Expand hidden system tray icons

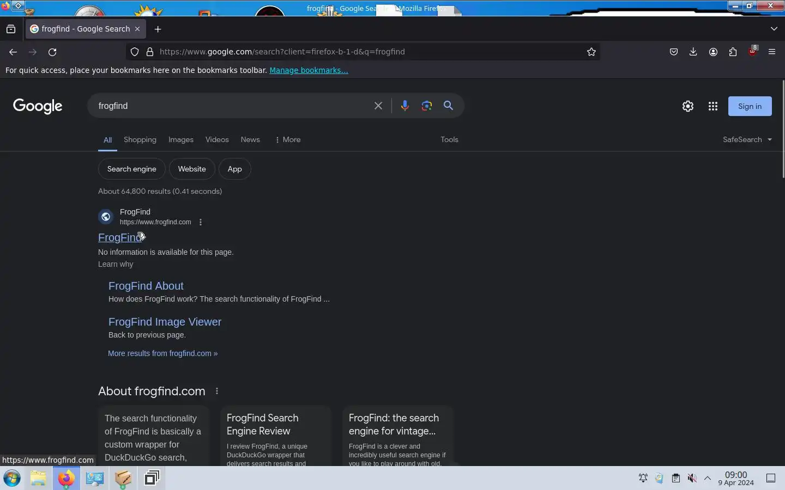tap(708, 478)
